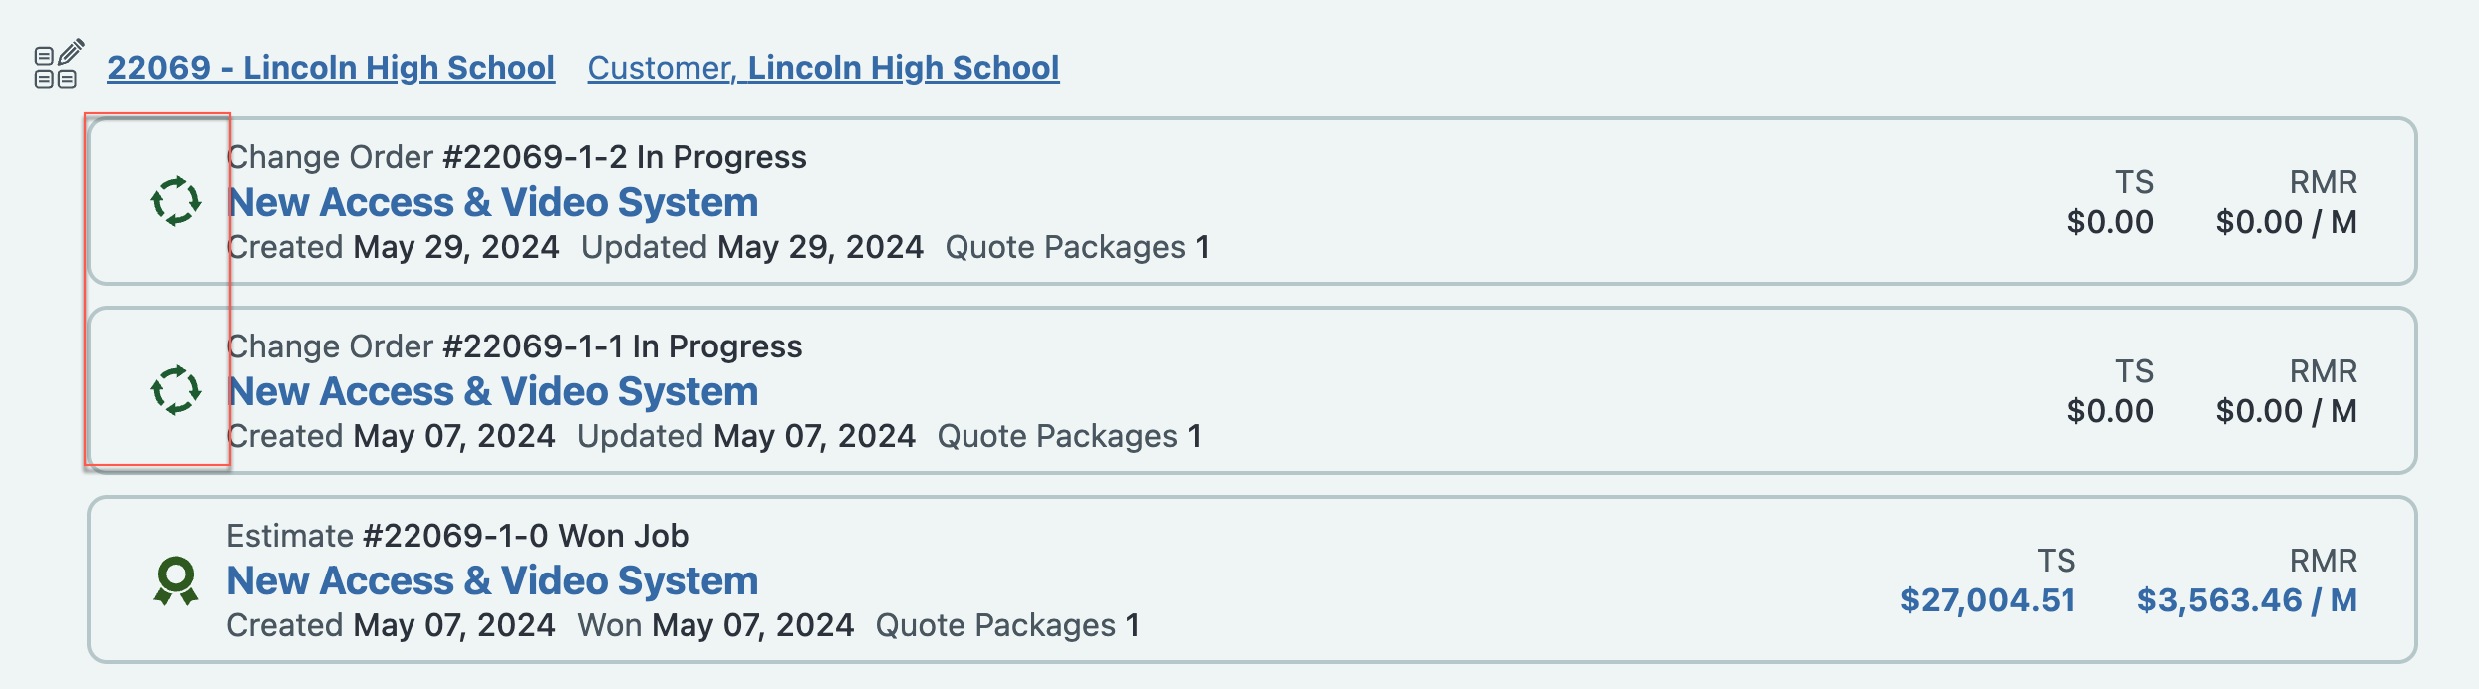The height and width of the screenshot is (689, 2479).
Task: Click the edit list icon beside 22069
Action: click(x=59, y=65)
